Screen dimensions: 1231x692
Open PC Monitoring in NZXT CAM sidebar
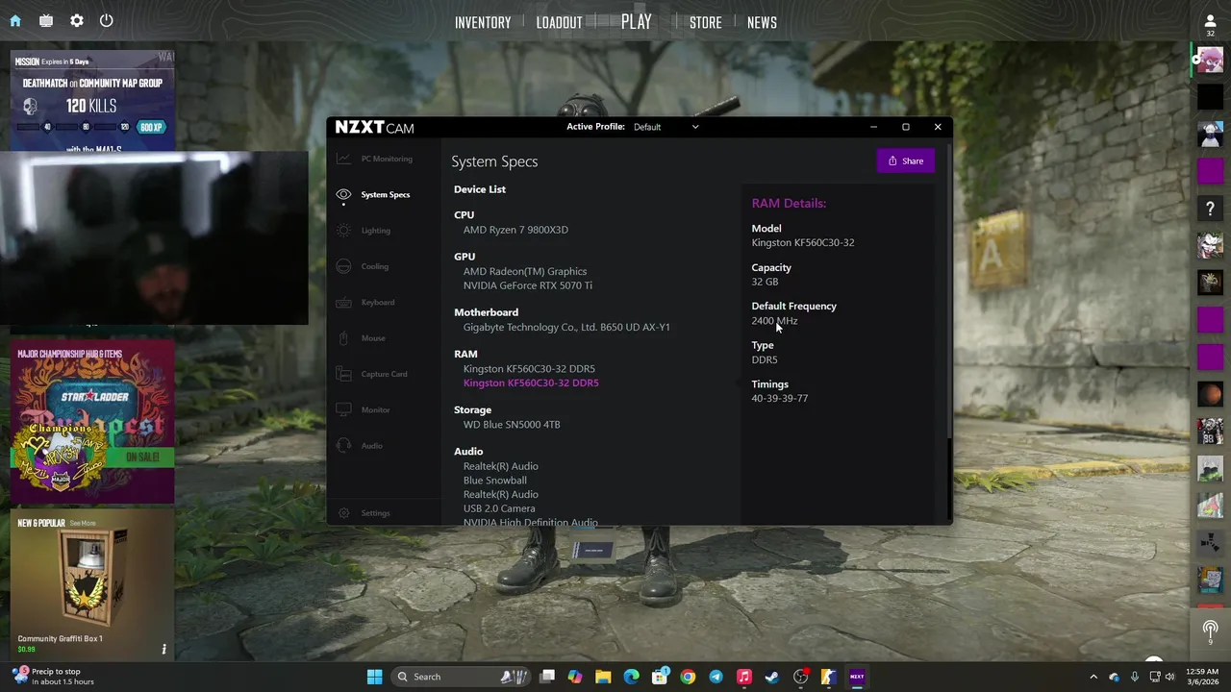tap(387, 159)
